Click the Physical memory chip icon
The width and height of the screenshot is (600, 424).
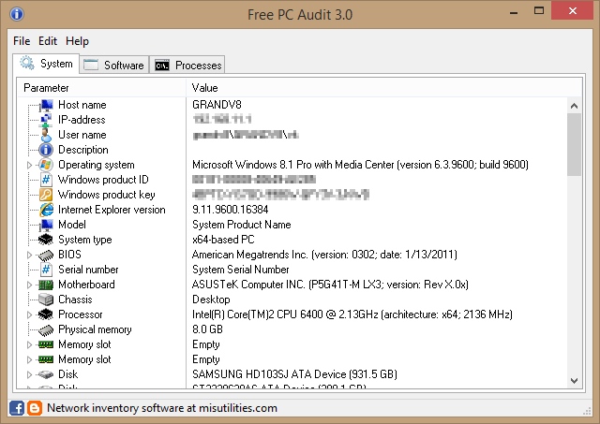point(46,329)
